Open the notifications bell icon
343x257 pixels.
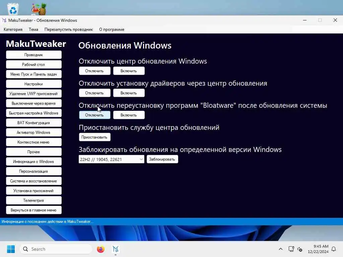coord(334,249)
